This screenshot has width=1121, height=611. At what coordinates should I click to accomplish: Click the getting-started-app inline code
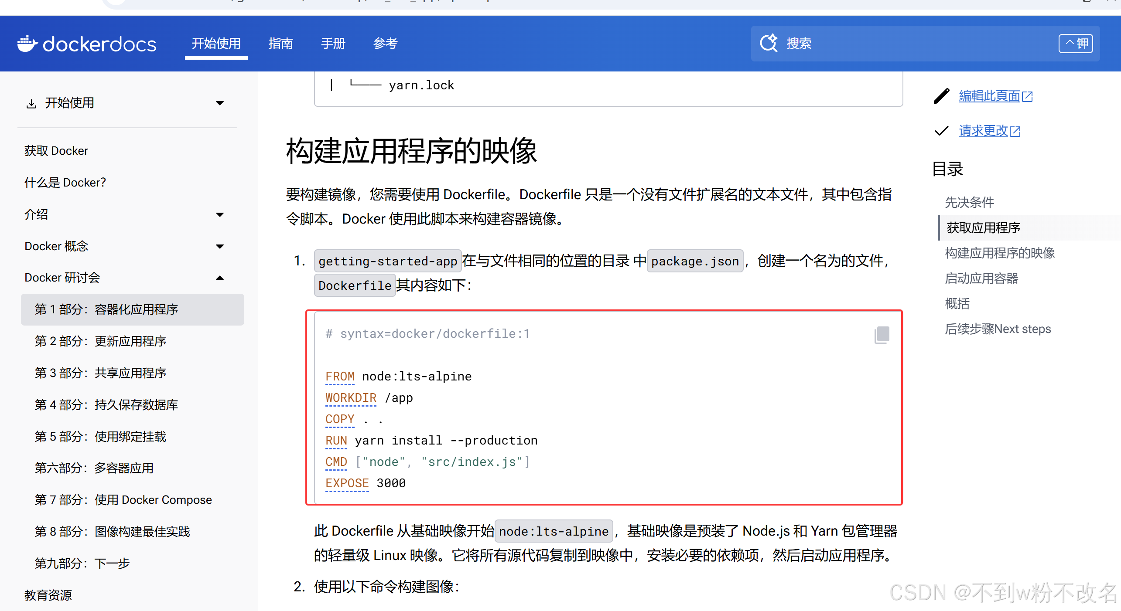(x=388, y=261)
